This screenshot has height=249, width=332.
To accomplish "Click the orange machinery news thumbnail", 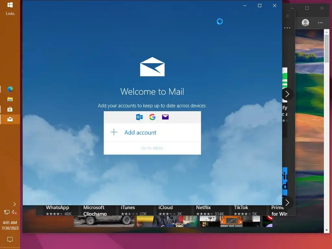I will click(230, 221).
